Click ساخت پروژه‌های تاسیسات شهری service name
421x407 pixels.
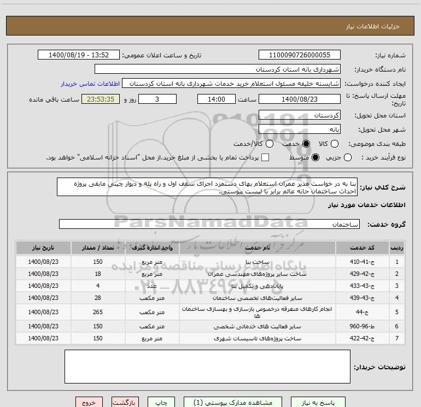click(x=257, y=338)
